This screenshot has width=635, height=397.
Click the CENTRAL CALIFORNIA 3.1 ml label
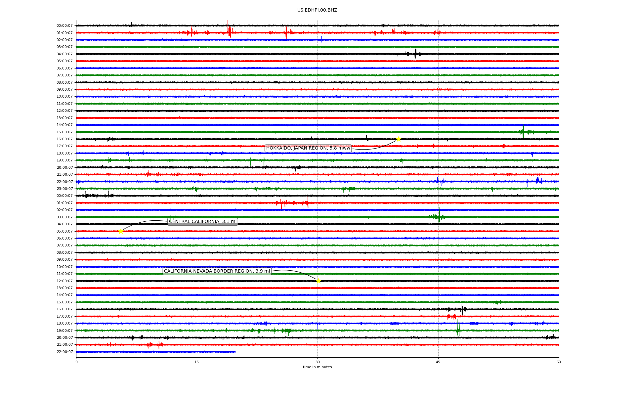[x=202, y=222]
